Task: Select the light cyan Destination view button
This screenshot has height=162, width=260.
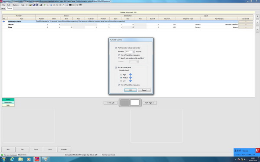Action: pos(8,102)
